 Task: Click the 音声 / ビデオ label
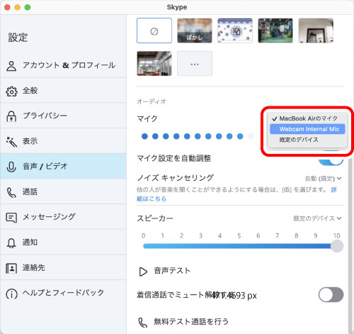pyautogui.click(x=45, y=167)
